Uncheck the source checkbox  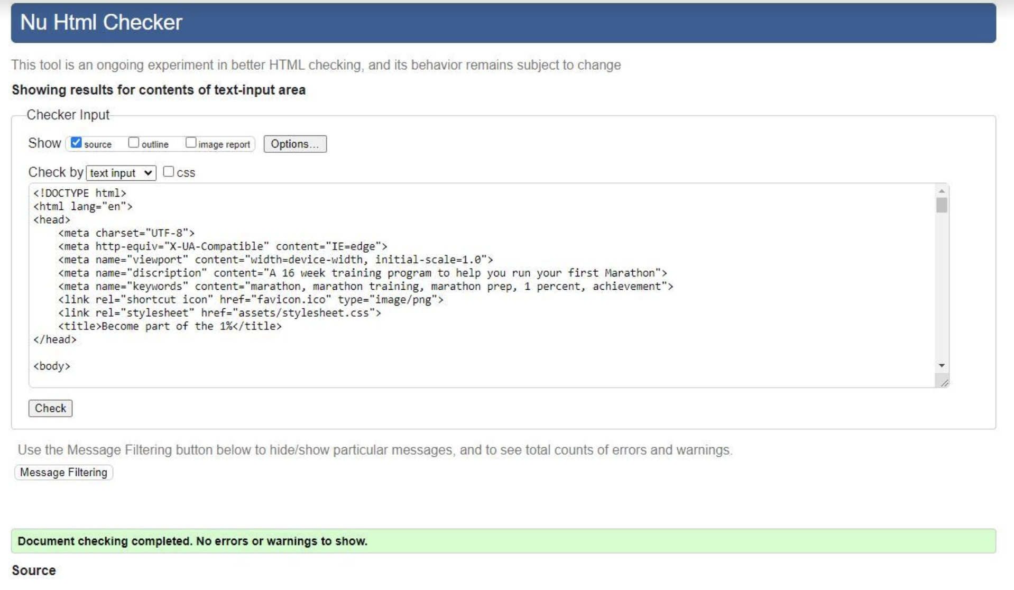click(76, 143)
